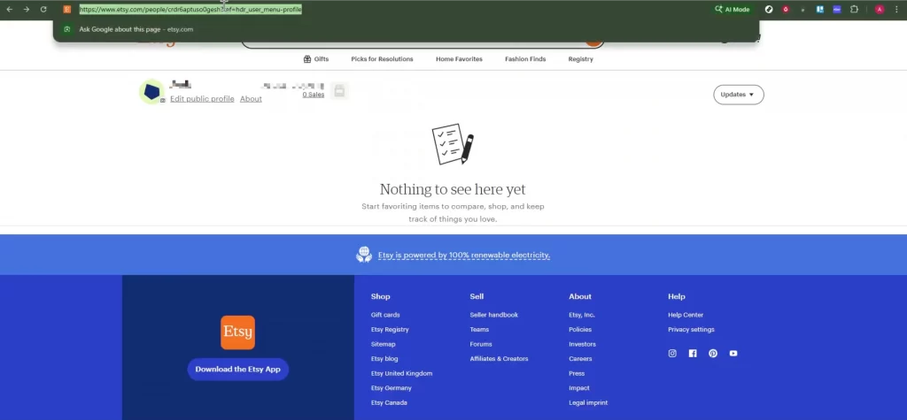This screenshot has height=420, width=907.
Task: Expand the Updates dropdown
Action: pos(738,95)
